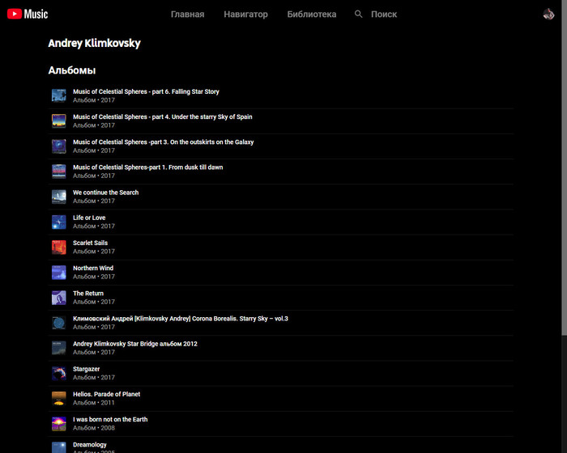The width and height of the screenshot is (567, 453).
Task: Open the Helios album cover image
Action: 59,398
